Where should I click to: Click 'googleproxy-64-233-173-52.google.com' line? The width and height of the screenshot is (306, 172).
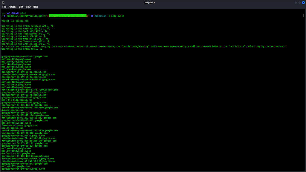click(x=25, y=105)
